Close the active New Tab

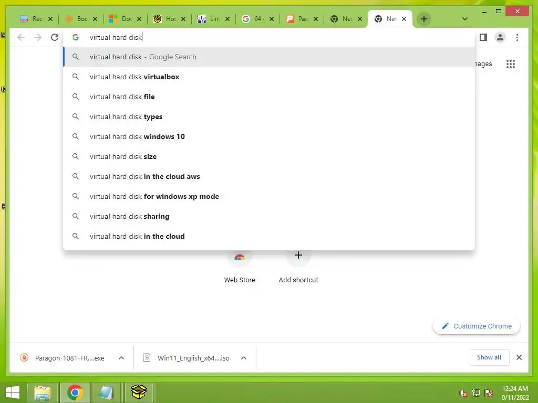(x=404, y=19)
